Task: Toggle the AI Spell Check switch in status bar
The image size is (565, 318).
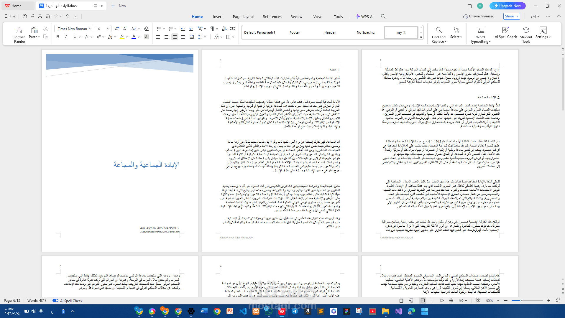Action: click(55, 301)
